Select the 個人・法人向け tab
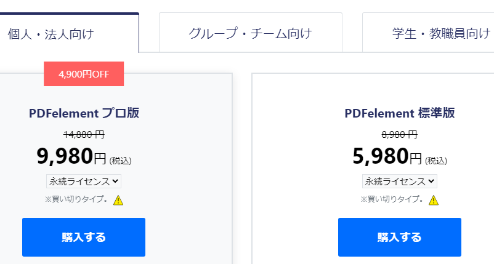Viewport: 494px width, 264px height. [x=51, y=33]
